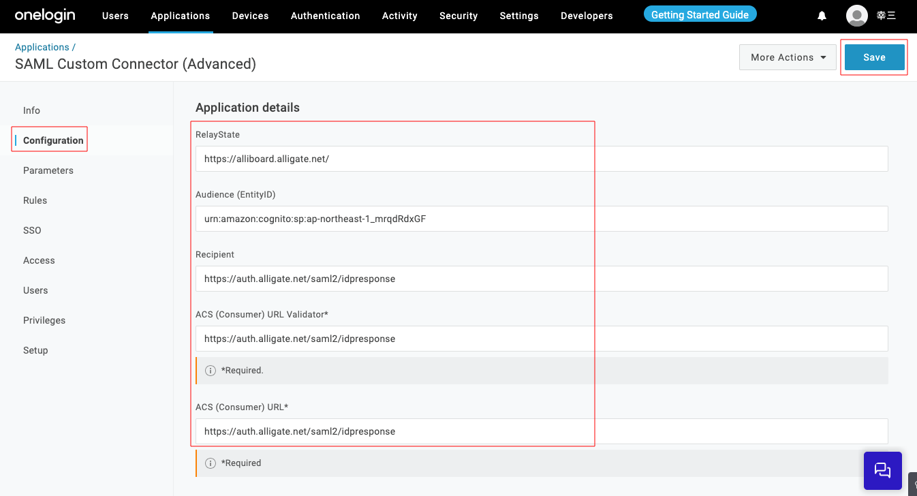The image size is (917, 496).
Task: Select the Users sidebar tab
Action: (x=35, y=290)
